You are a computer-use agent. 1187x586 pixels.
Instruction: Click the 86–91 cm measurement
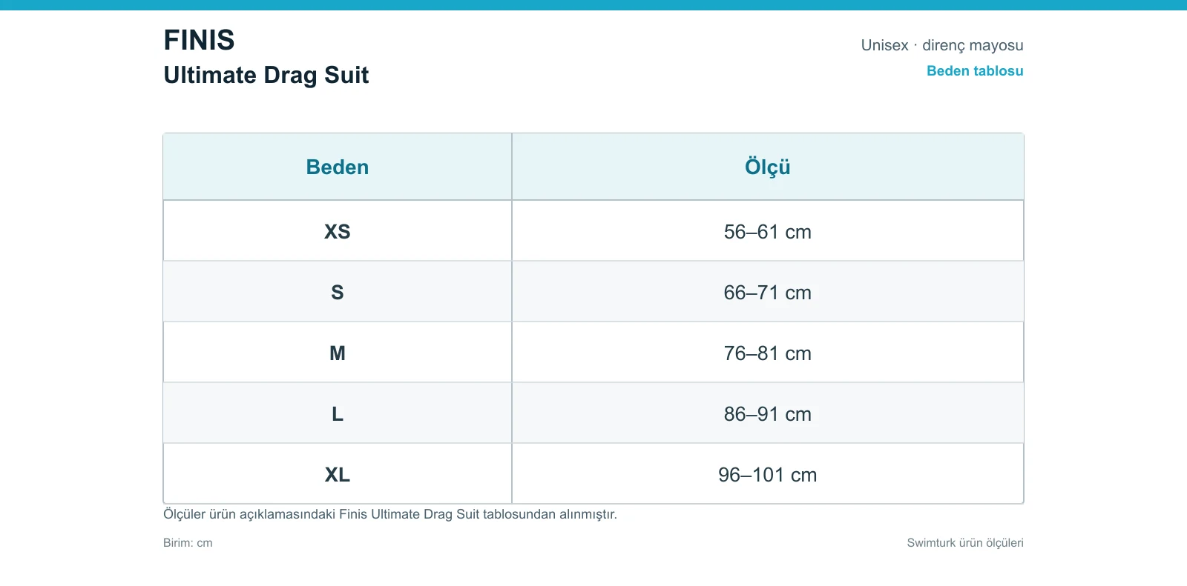pos(768,414)
